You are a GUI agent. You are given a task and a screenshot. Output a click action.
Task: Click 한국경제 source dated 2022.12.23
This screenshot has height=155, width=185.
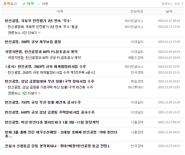[137, 146]
